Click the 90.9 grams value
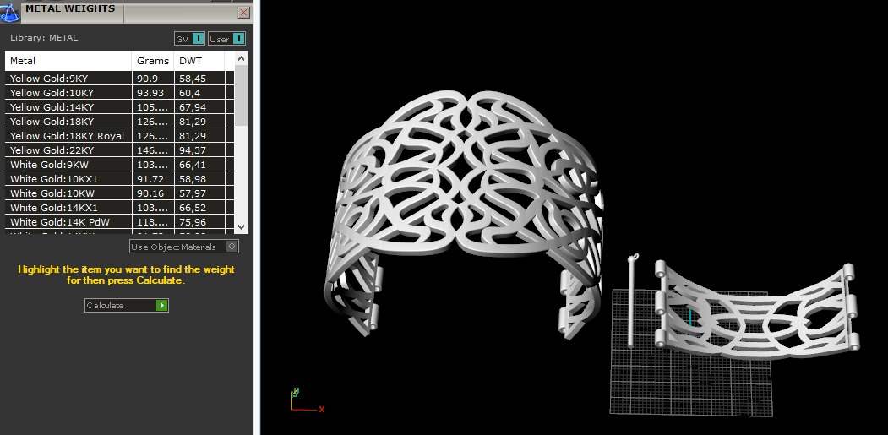 coord(147,79)
